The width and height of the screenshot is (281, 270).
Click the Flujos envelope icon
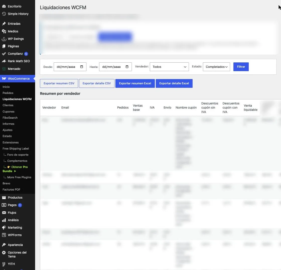[x=4, y=213]
